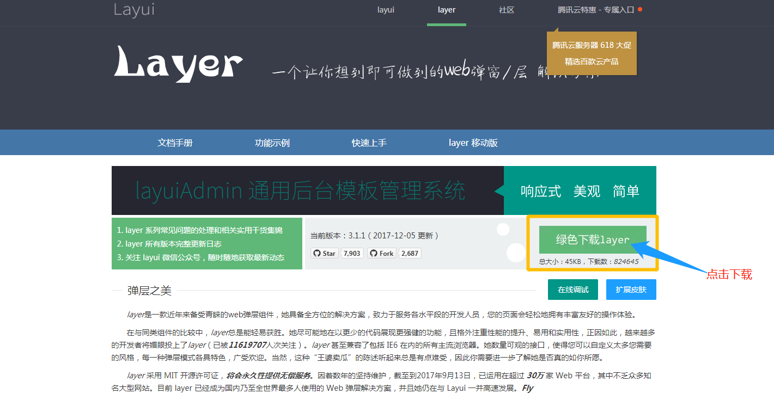The image size is (774, 412).
Task: Click the fork count badge showing 2,687
Action: coord(409,253)
